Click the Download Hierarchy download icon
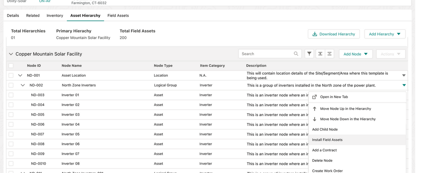Screen dimensions: 433x173 tap(315, 34)
